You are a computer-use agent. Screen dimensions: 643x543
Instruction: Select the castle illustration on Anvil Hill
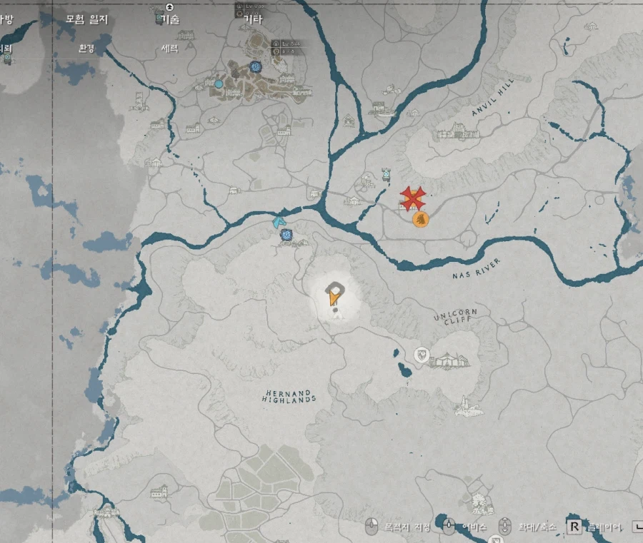tap(457, 132)
